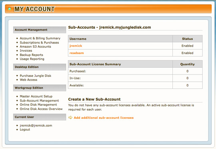Open Online Disk Management
The height and width of the screenshot is (149, 216).
(38, 105)
